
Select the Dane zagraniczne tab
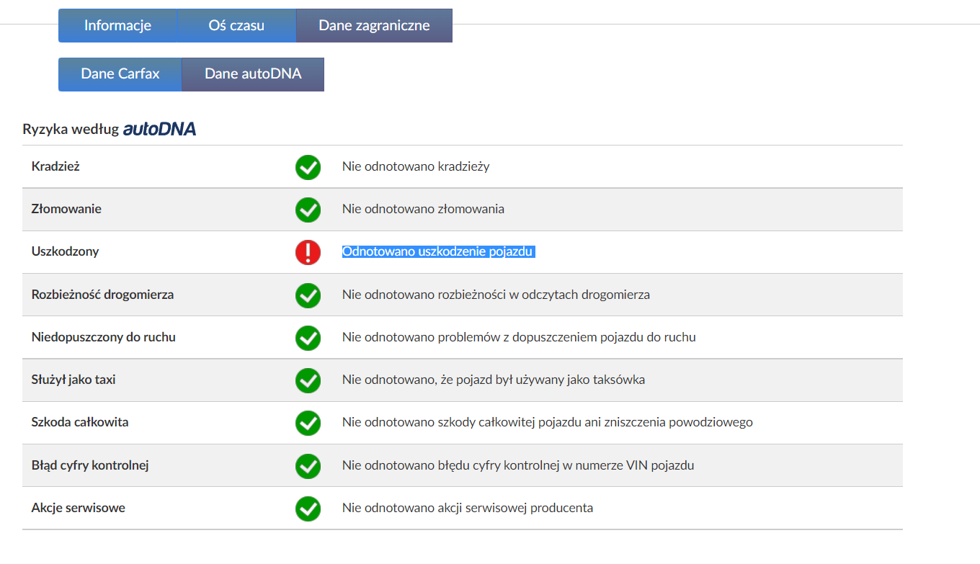point(374,26)
